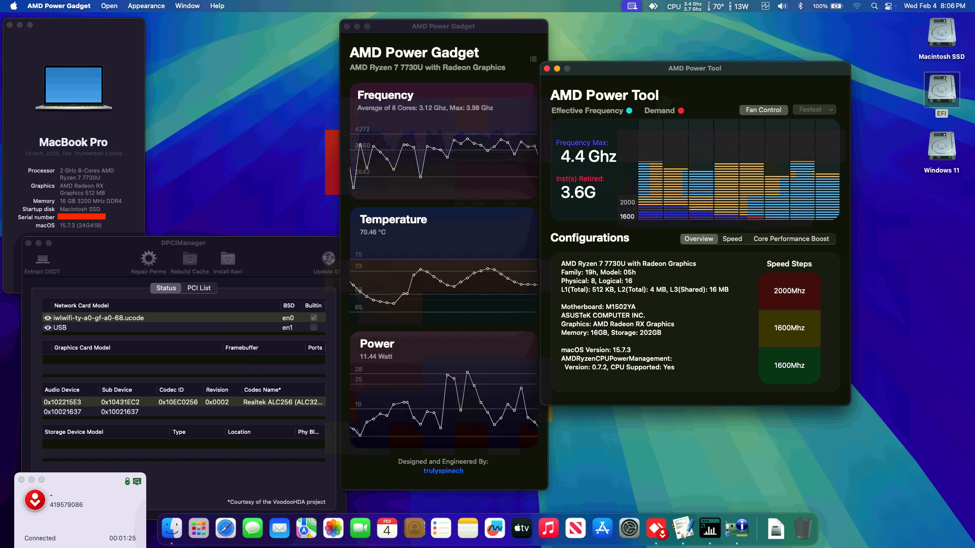
Task: Click the Install Kext icon
Action: pos(228,259)
